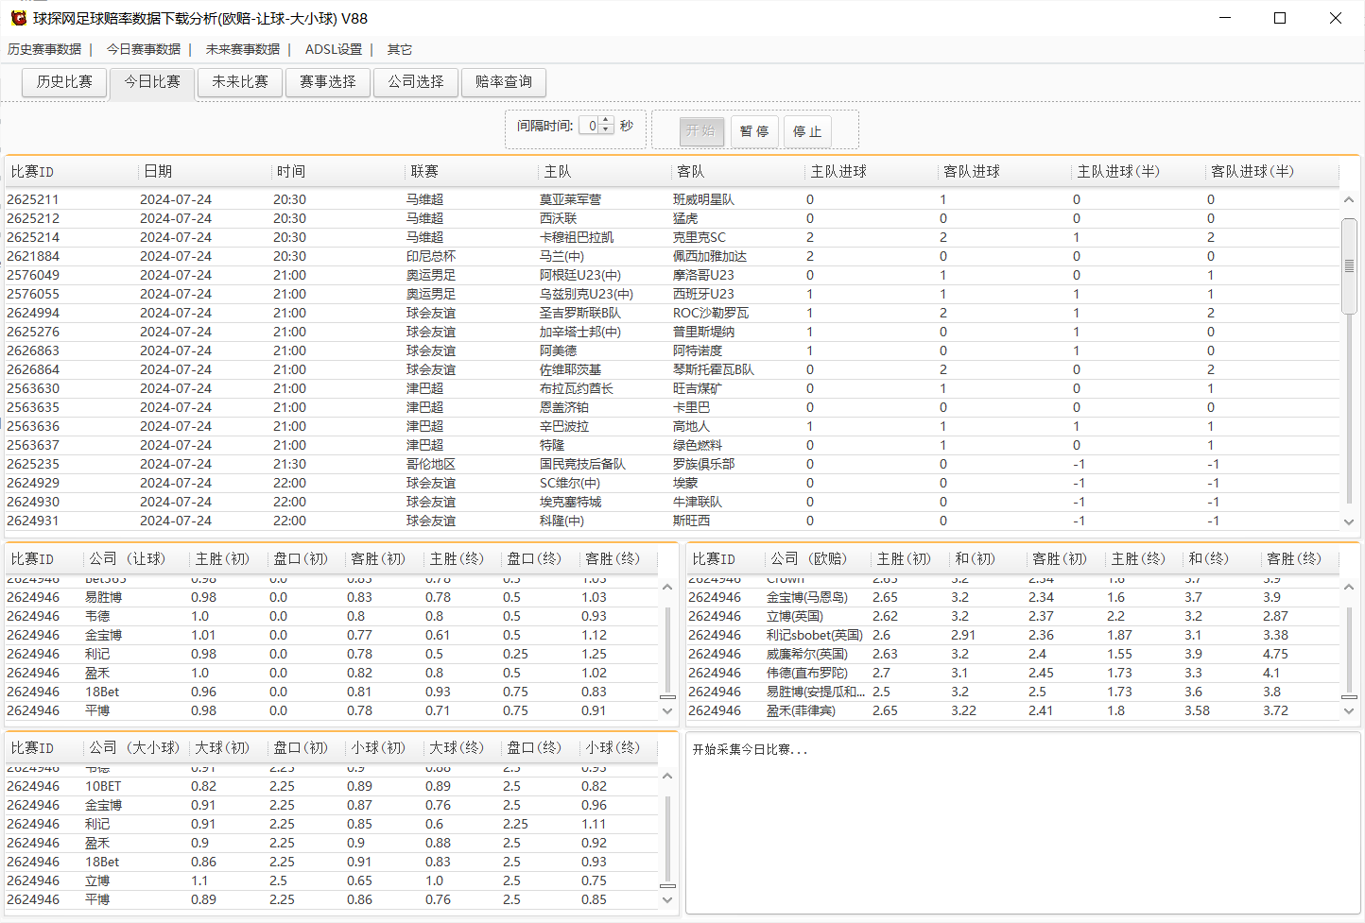Screen dimensions: 1365x923
Task: Switch to the 公司选择 tab
Action: tap(416, 82)
